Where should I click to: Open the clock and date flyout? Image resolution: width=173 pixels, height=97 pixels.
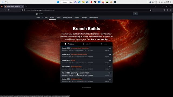pos(166,2)
